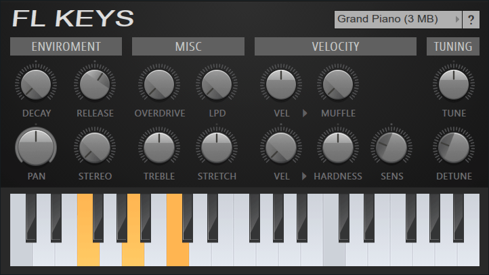Click the DECAY knob
Screen dimensions: 489x275
pyautogui.click(x=36, y=85)
